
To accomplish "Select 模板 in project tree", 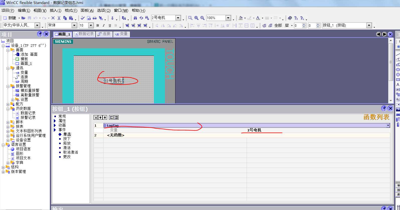I will (24, 59).
